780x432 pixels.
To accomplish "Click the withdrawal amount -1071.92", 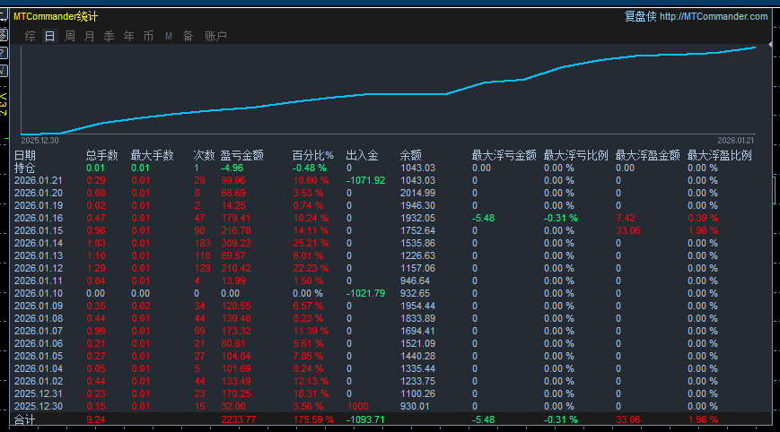I will pyautogui.click(x=365, y=180).
